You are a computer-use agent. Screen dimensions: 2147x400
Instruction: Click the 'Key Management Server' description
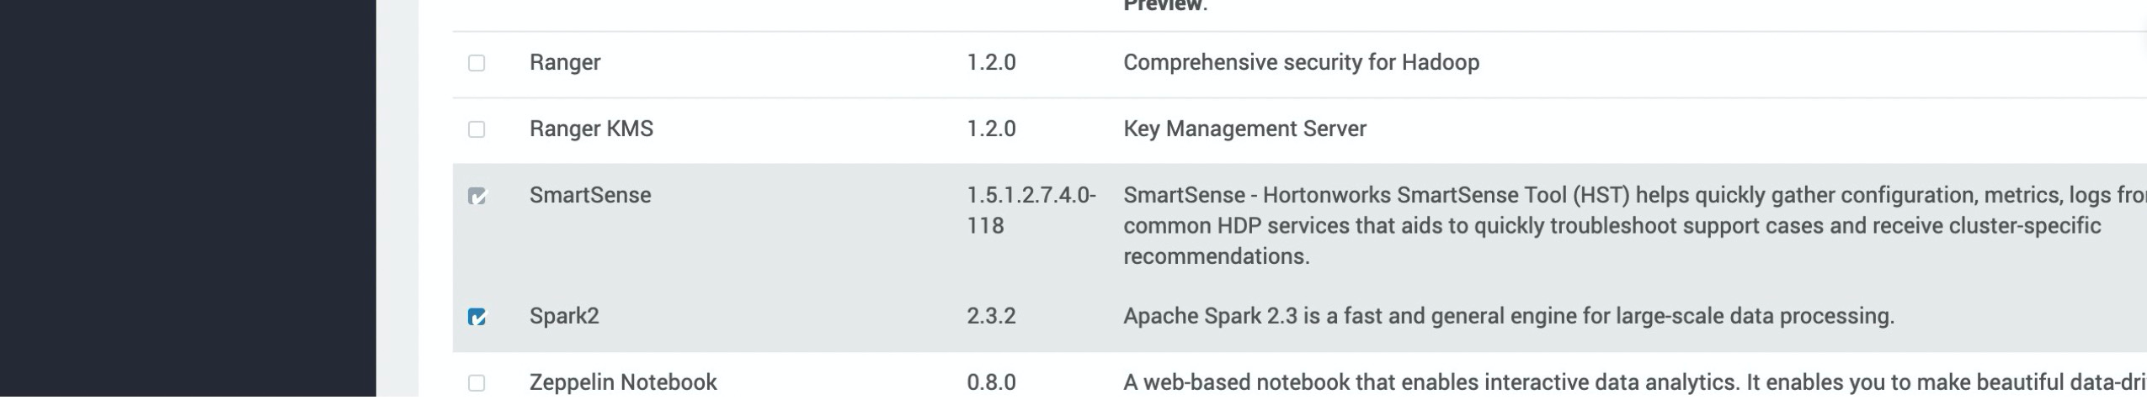(1244, 129)
